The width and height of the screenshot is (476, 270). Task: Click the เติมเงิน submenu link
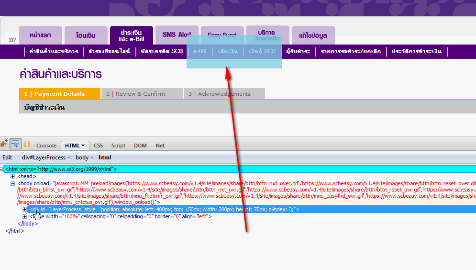coord(228,51)
